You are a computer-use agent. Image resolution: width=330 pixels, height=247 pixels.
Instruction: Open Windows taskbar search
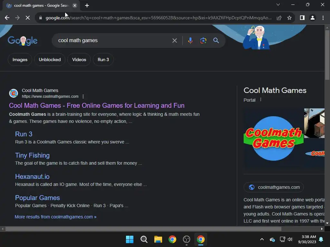(x=144, y=239)
